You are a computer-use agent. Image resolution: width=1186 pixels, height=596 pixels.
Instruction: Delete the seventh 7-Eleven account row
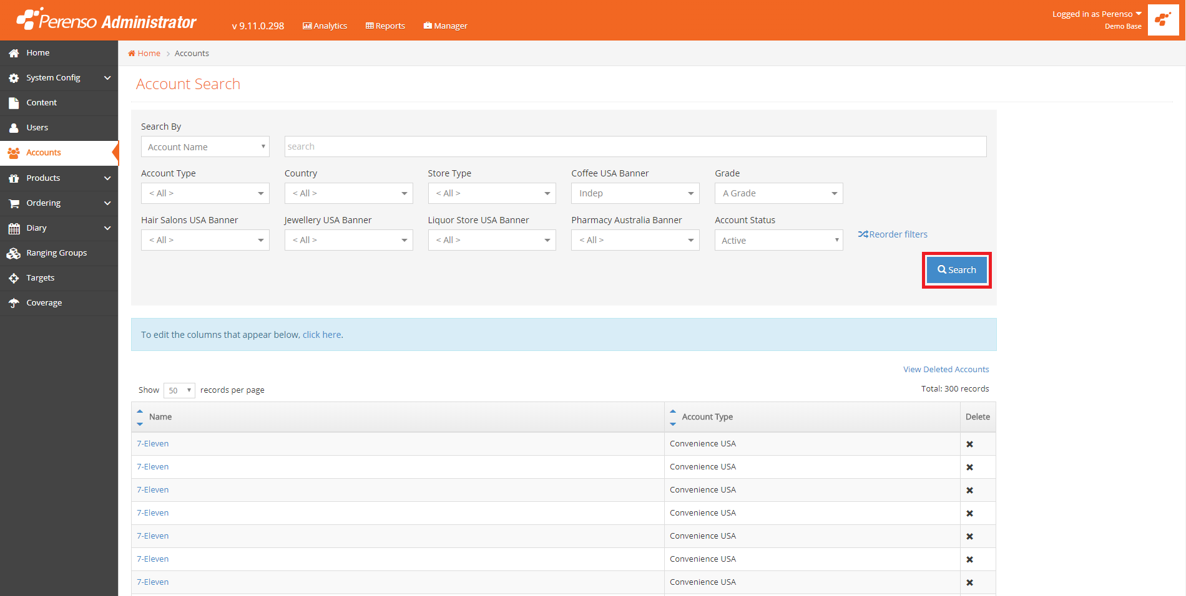(969, 583)
